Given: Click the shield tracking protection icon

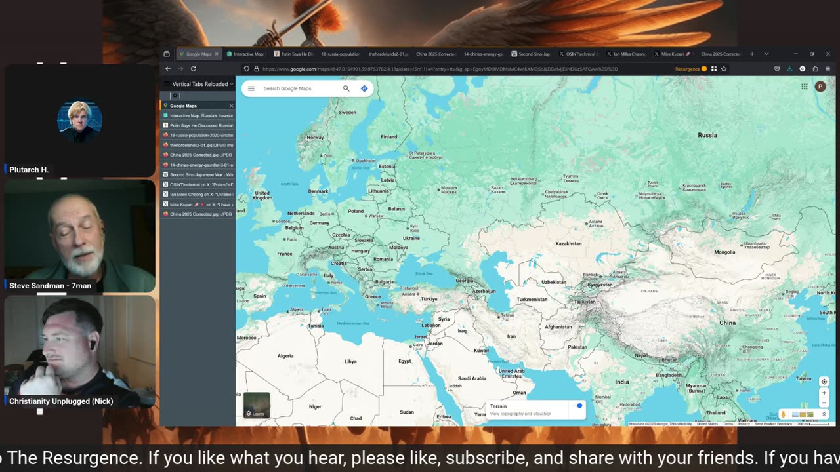Looking at the screenshot, I should click(x=247, y=69).
